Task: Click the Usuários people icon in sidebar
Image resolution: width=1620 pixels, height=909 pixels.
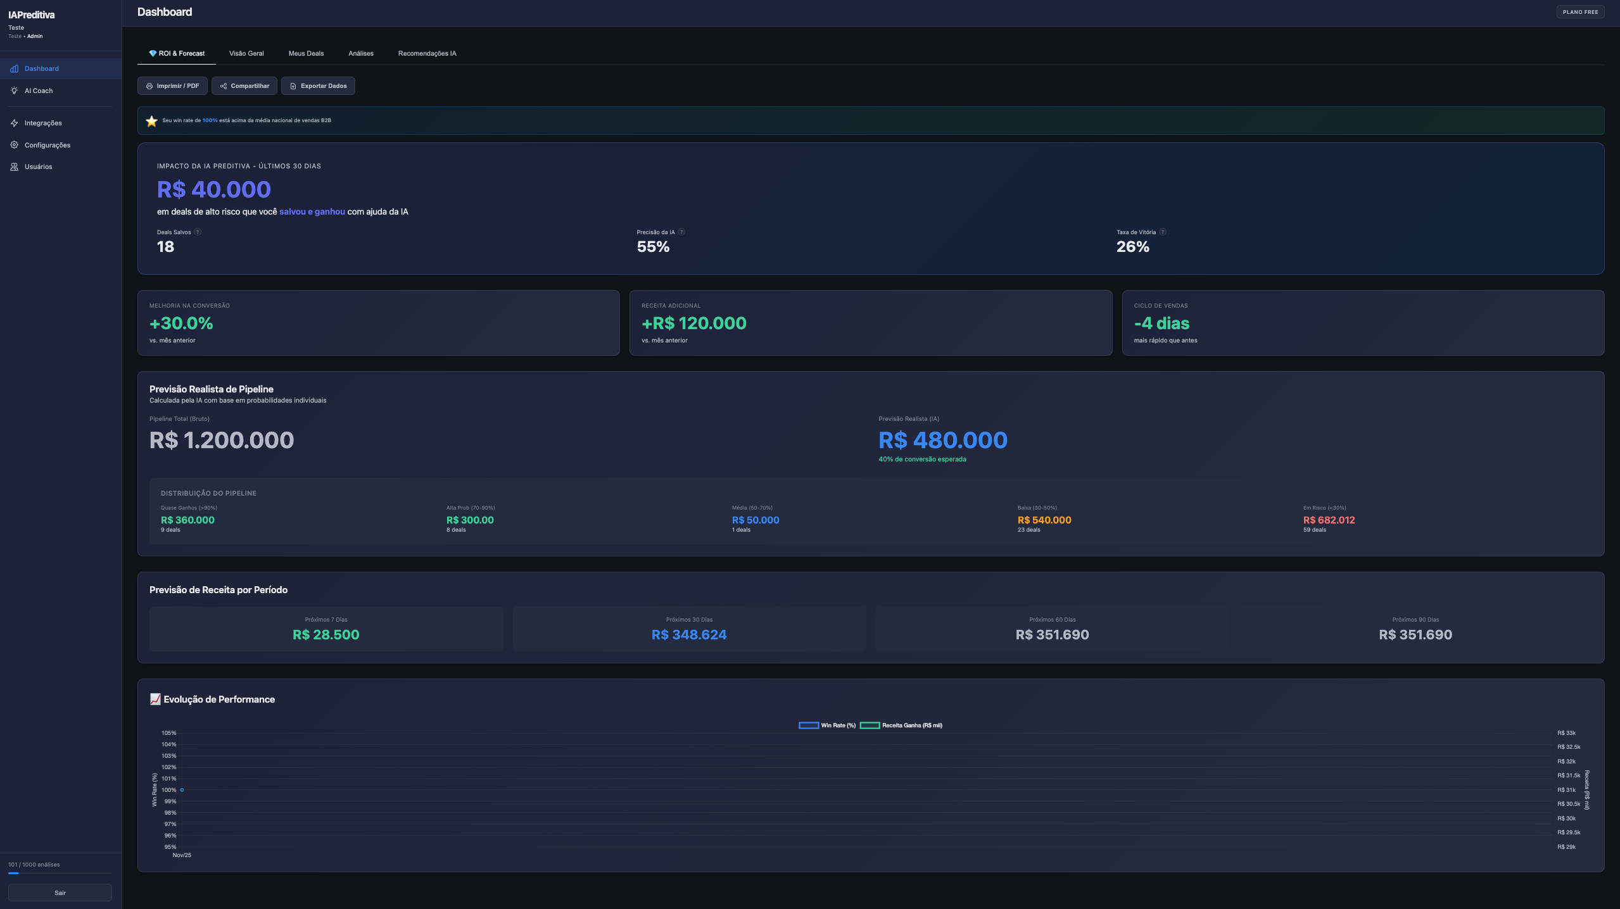Action: 15,166
